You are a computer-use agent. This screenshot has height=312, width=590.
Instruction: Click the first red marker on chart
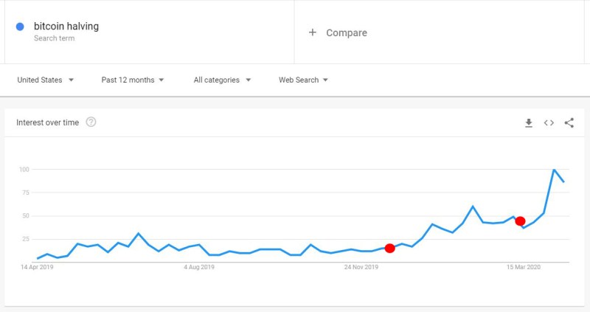coord(390,249)
